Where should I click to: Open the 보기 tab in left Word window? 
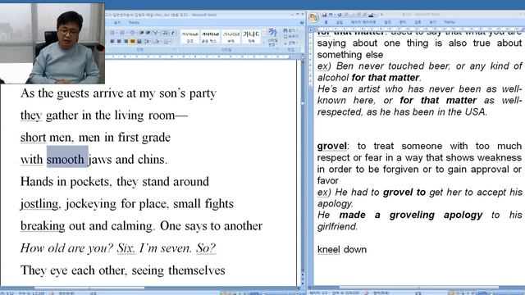tap(117, 22)
